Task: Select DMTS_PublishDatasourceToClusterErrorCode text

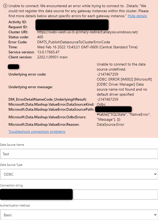Action: pyautogui.click(x=74, y=42)
